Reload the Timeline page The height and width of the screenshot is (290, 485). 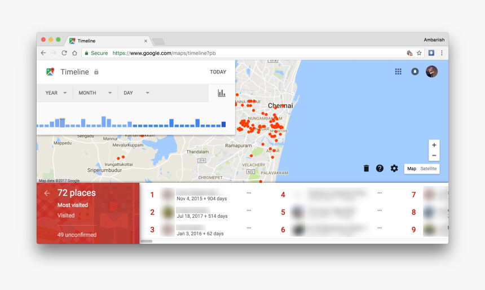click(64, 53)
